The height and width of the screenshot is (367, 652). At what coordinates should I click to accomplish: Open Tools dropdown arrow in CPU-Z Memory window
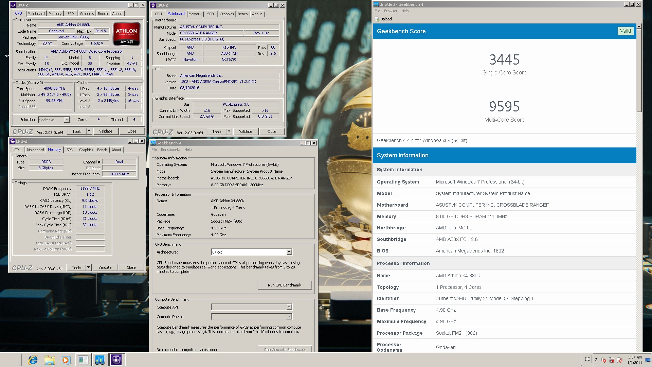pyautogui.click(x=88, y=267)
